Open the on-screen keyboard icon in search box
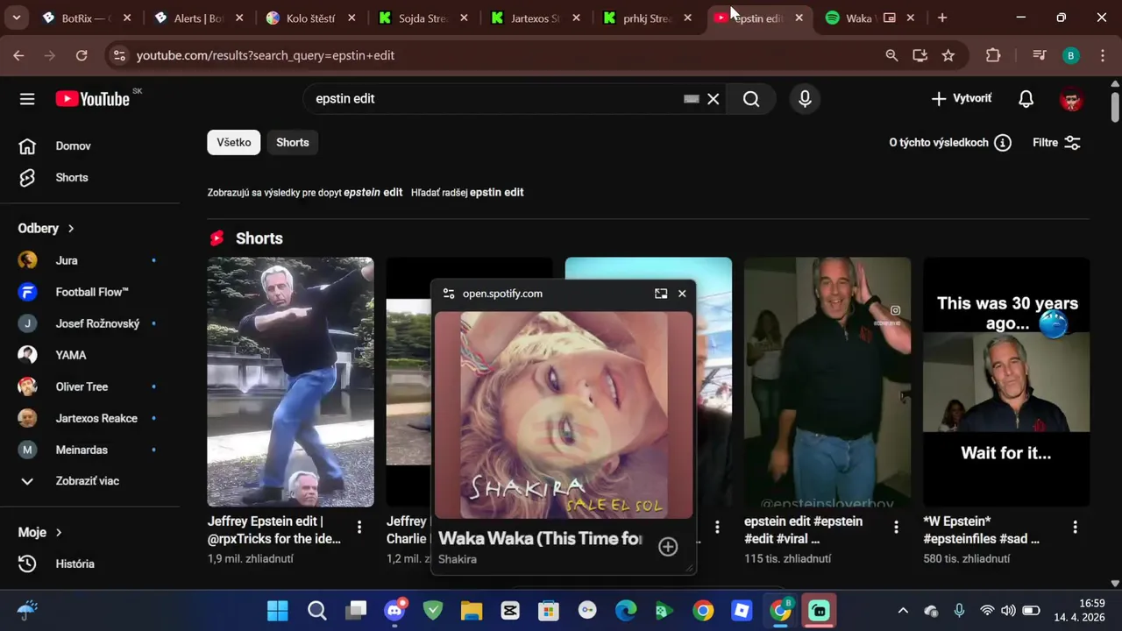Screen dimensions: 1122x631 692,99
